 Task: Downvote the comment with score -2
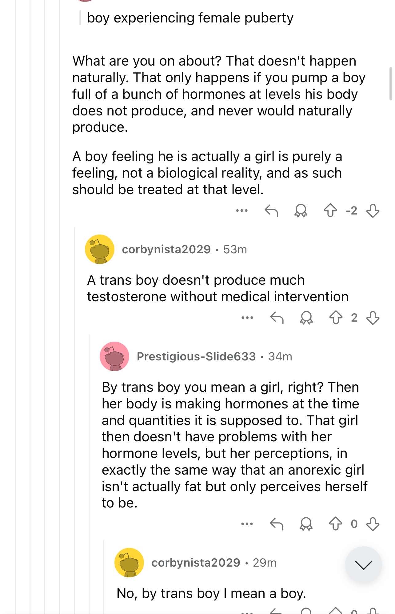373,211
